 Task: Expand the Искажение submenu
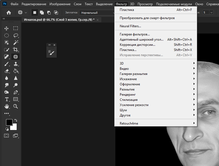156,79
